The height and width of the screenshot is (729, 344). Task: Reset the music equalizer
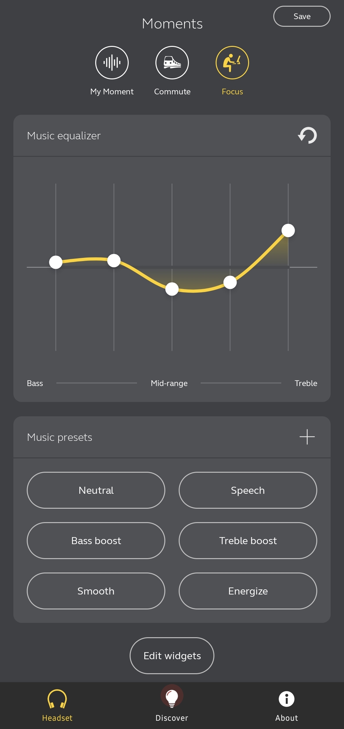(307, 135)
